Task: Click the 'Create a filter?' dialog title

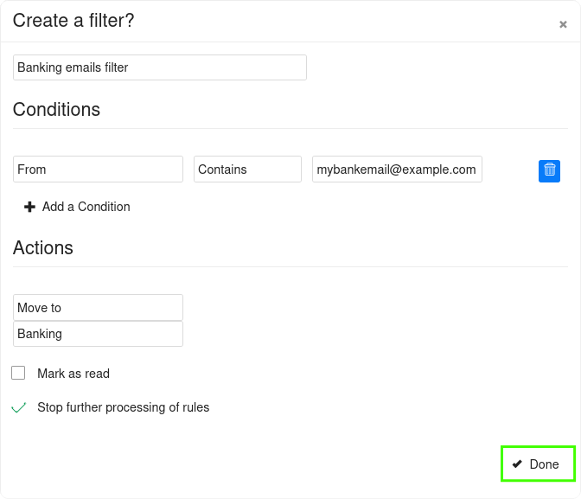Action: 73,21
